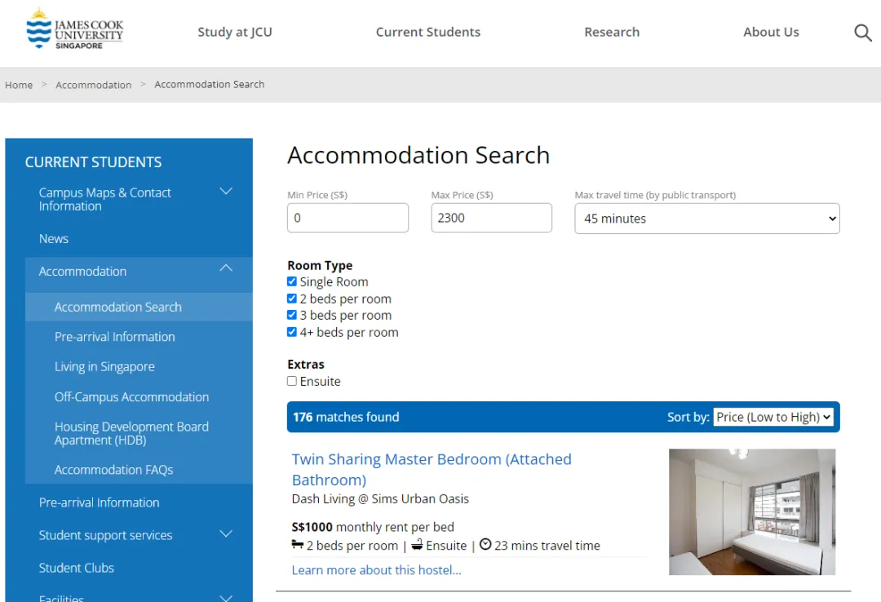Image resolution: width=881 pixels, height=602 pixels.
Task: Click the bathtub Ensuite icon in listing
Action: pyautogui.click(x=417, y=545)
